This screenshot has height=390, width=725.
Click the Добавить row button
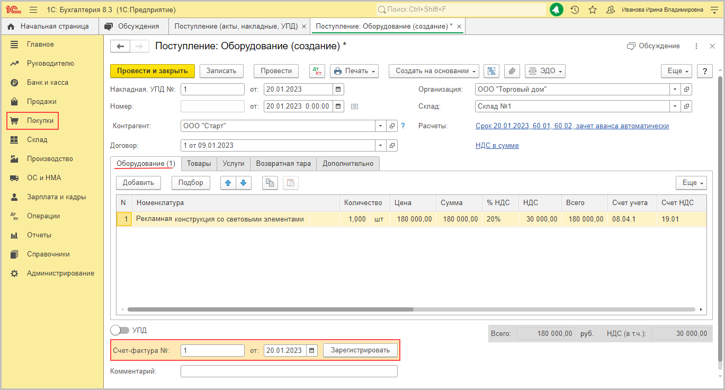click(138, 183)
